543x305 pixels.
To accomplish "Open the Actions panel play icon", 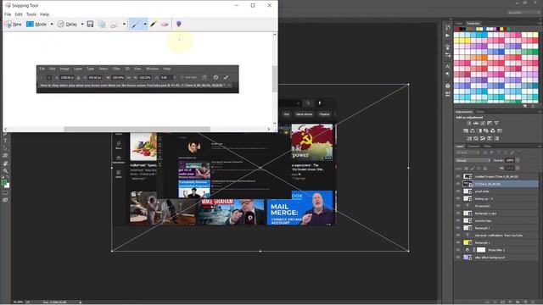I will tap(447, 36).
